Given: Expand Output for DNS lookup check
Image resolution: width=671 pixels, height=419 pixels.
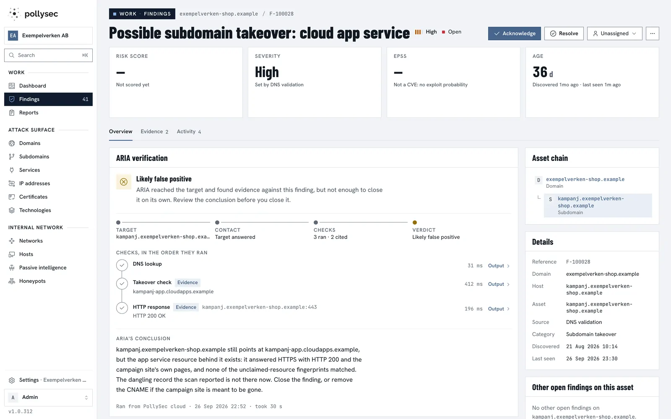Looking at the screenshot, I should point(499,266).
